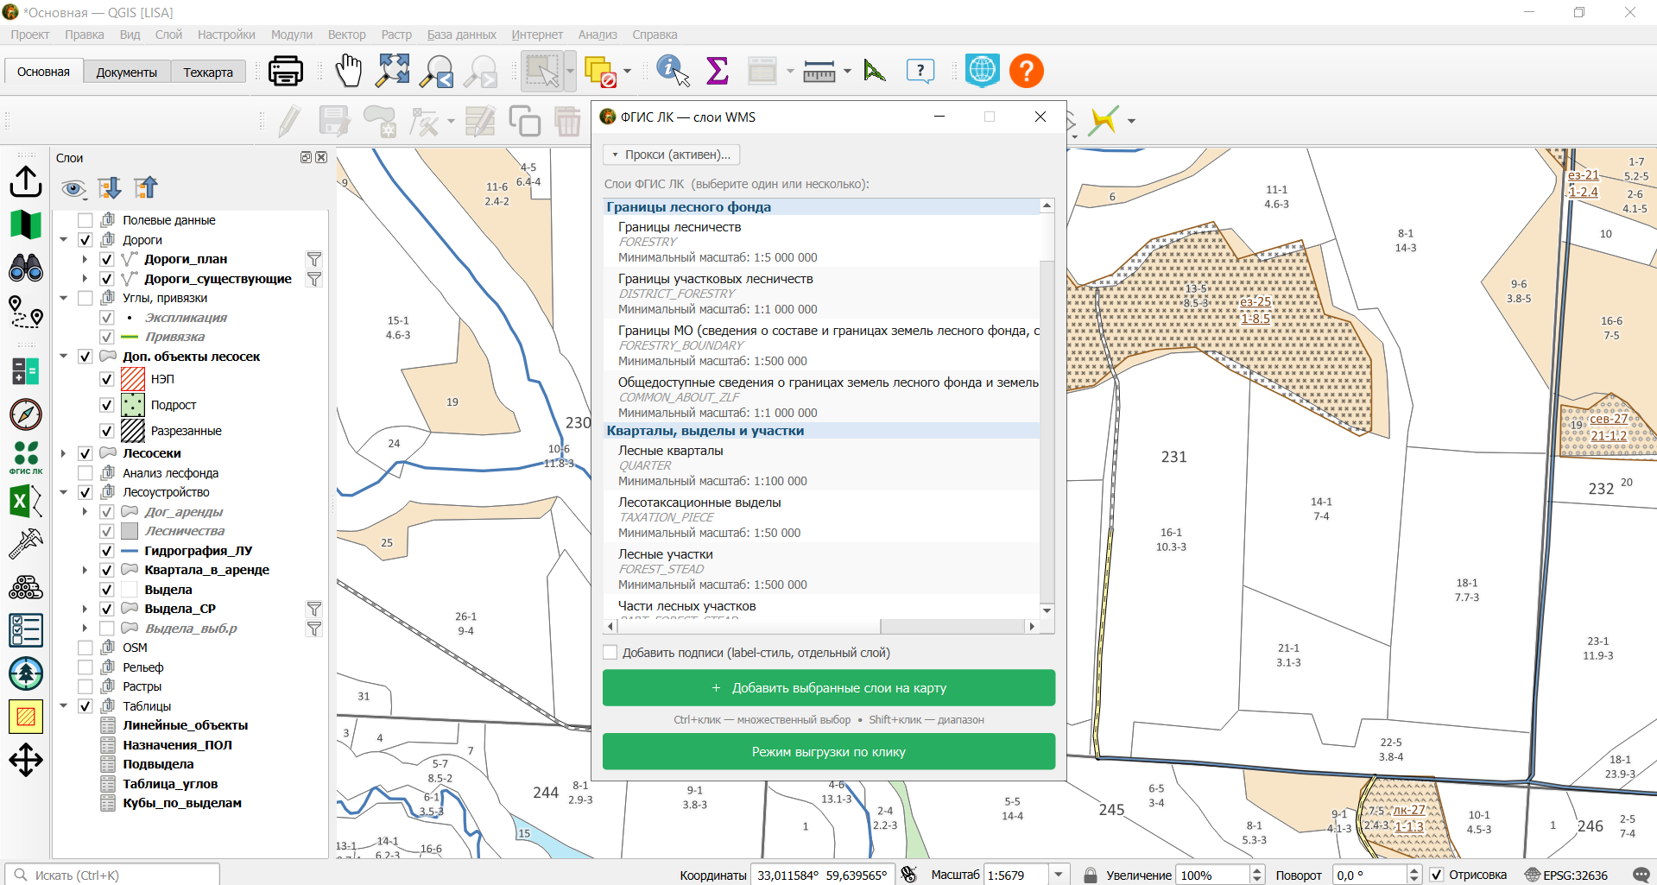
Task: Click the route pins sidebar icon
Action: [x=26, y=312]
